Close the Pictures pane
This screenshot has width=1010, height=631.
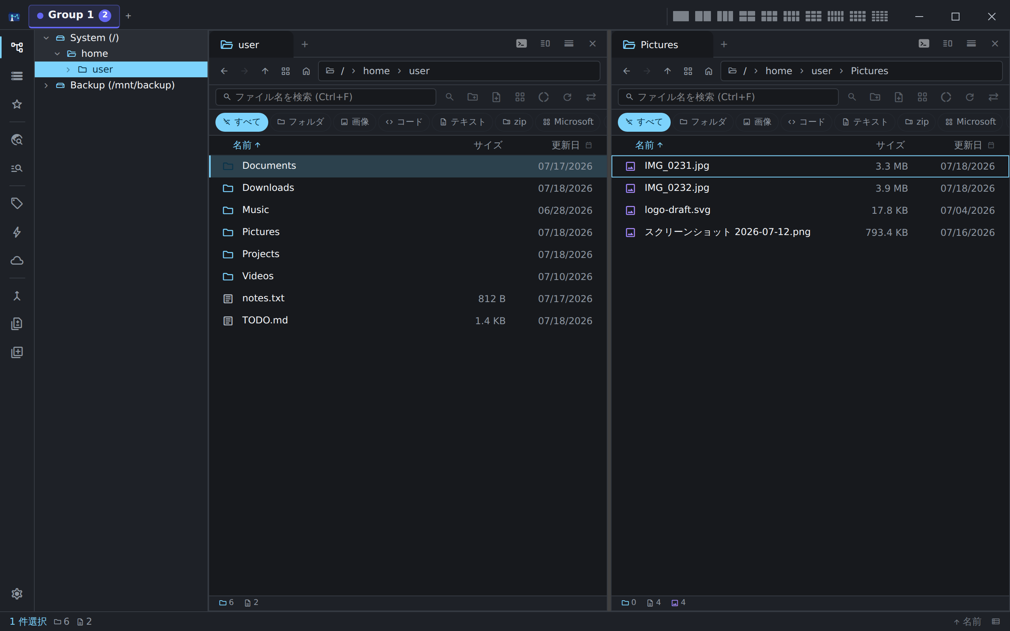coord(995,44)
